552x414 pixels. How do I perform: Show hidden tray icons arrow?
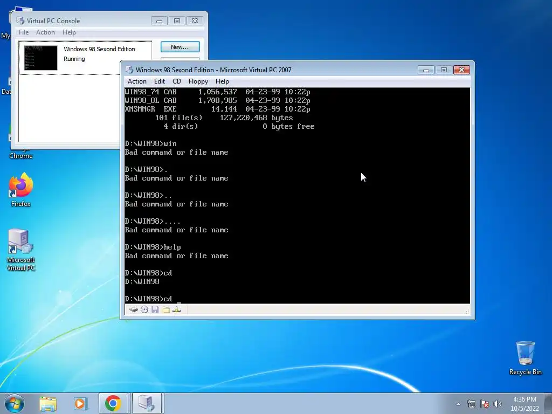pos(458,404)
